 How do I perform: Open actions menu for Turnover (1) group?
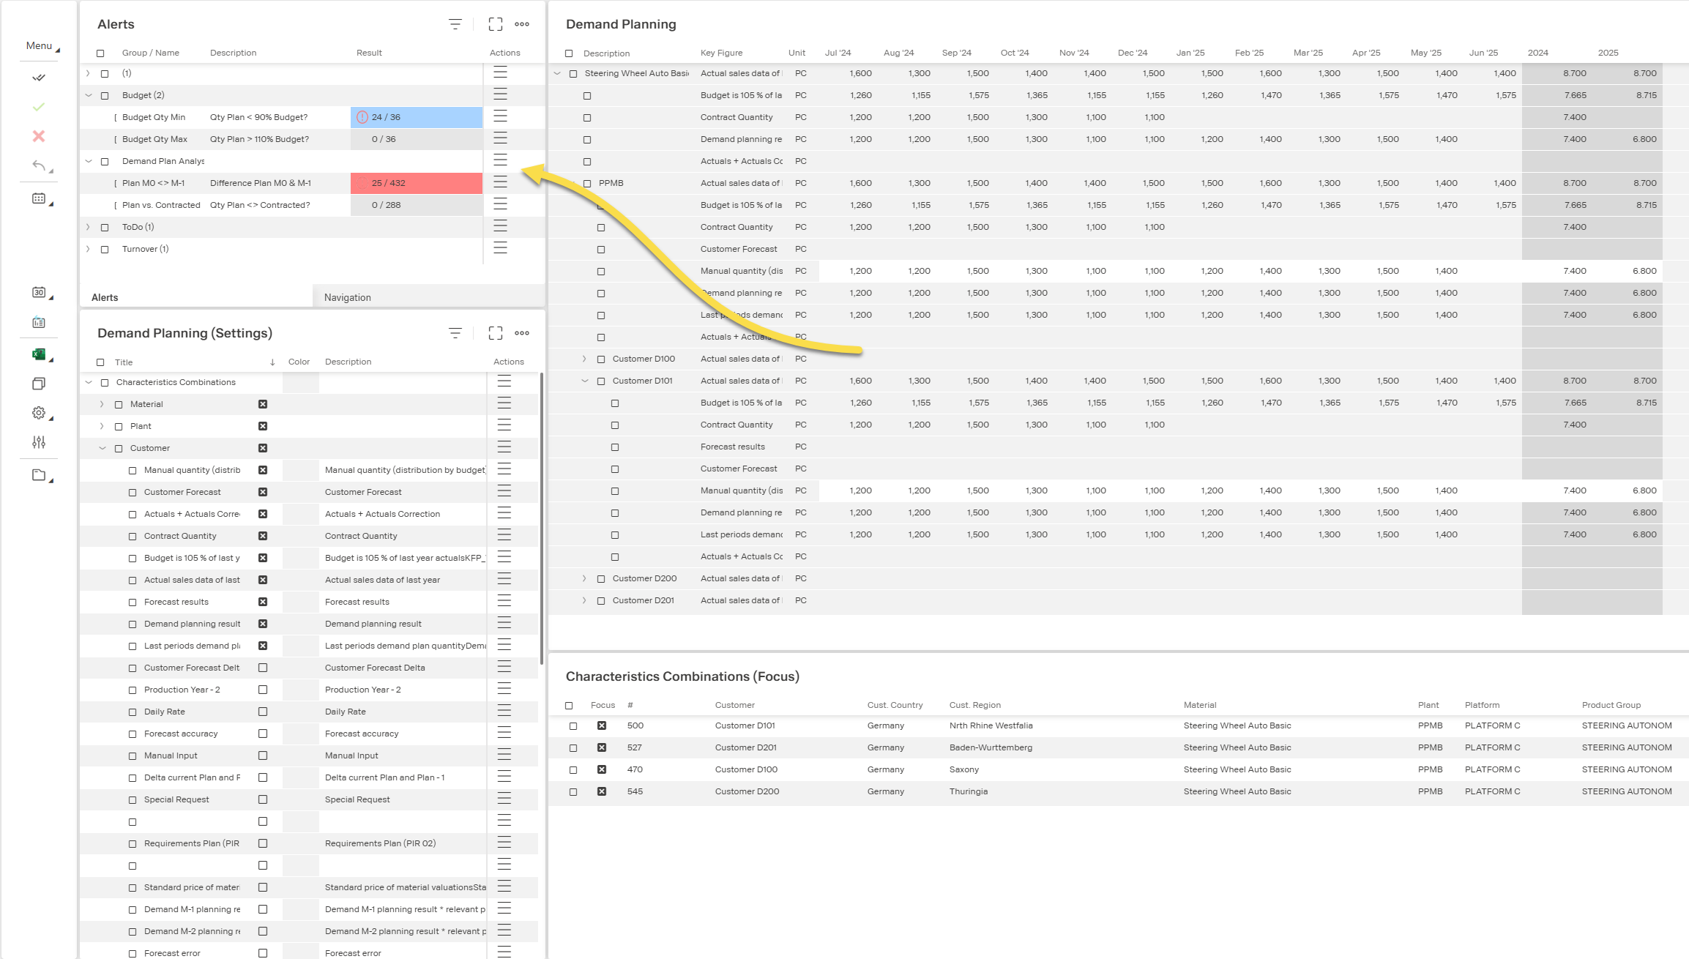pyautogui.click(x=501, y=249)
